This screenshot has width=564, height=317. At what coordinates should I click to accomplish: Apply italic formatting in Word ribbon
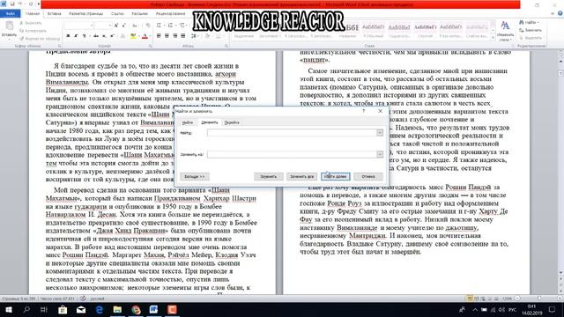(76, 36)
